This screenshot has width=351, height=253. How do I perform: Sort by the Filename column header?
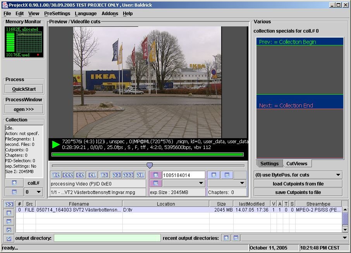click(x=79, y=204)
